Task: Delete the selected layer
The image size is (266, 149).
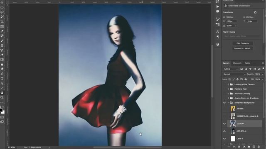Action: point(259,147)
